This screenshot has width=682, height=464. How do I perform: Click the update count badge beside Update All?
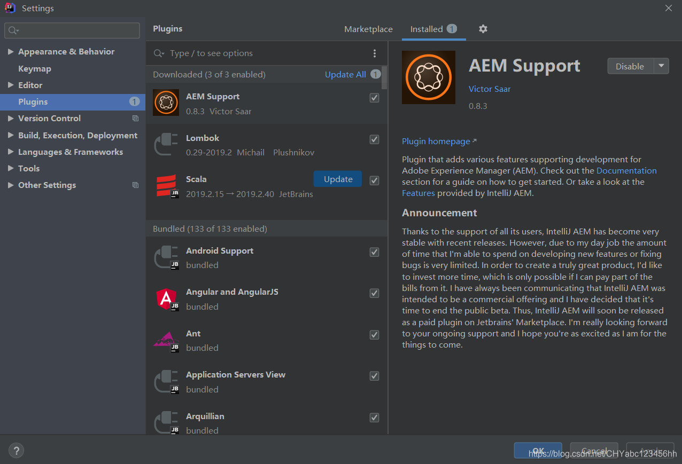point(376,74)
